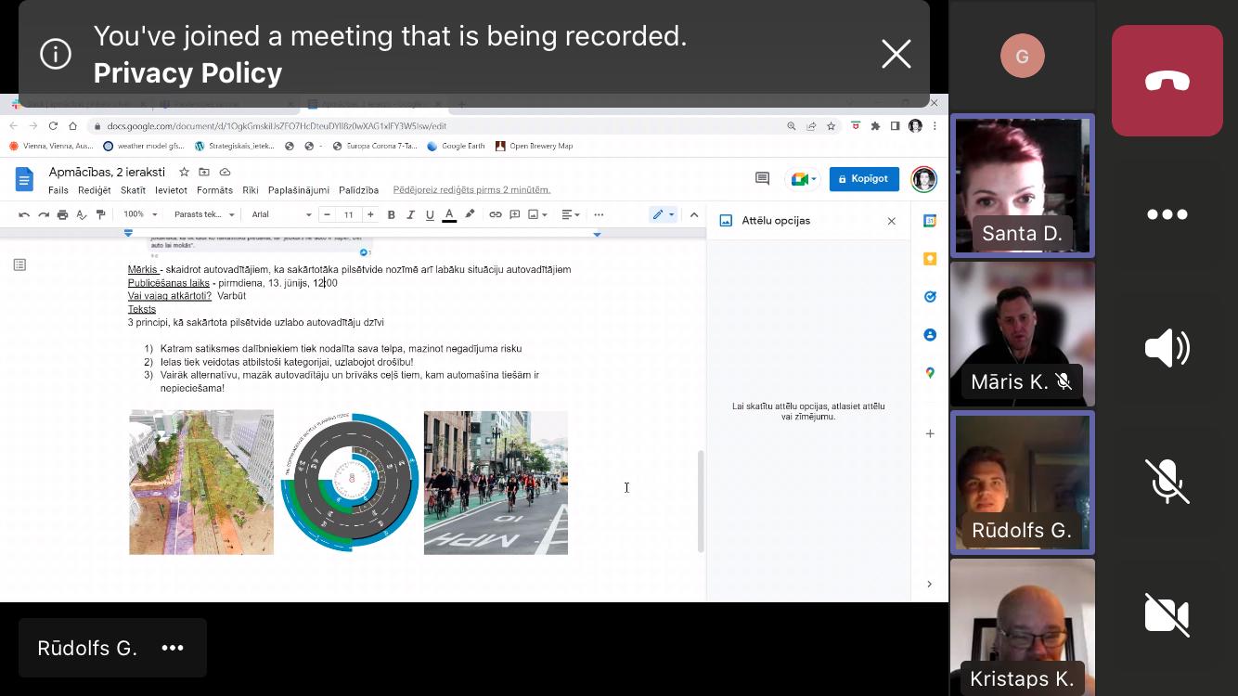This screenshot has height=696, width=1238.
Task: Open Google Docs home icon
Action: 24,179
